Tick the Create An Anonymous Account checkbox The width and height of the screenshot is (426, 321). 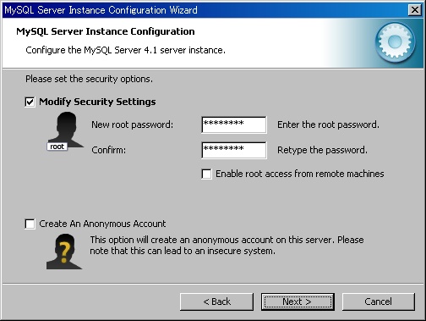click(x=30, y=224)
